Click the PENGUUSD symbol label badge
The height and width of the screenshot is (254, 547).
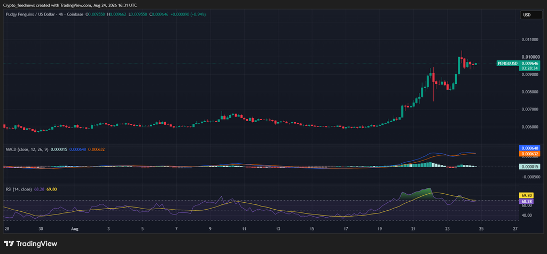(507, 63)
